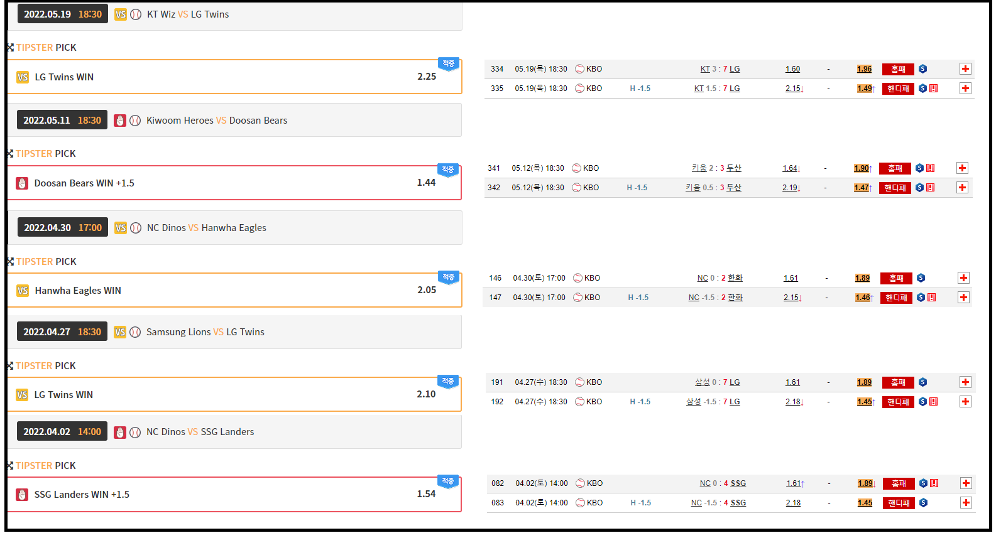Viewport: 996px width, 533px height.
Task: Click red exclamation icon on row 082
Action: 934,483
